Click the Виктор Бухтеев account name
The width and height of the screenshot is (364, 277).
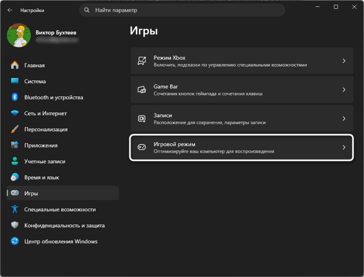[x=56, y=33]
